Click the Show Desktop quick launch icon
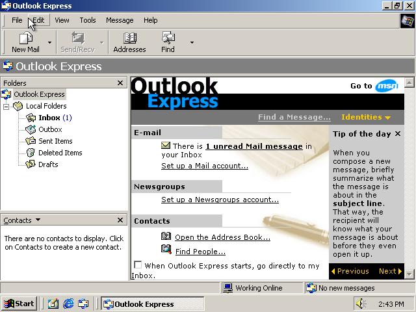The height and width of the screenshot is (312, 416). click(53, 304)
